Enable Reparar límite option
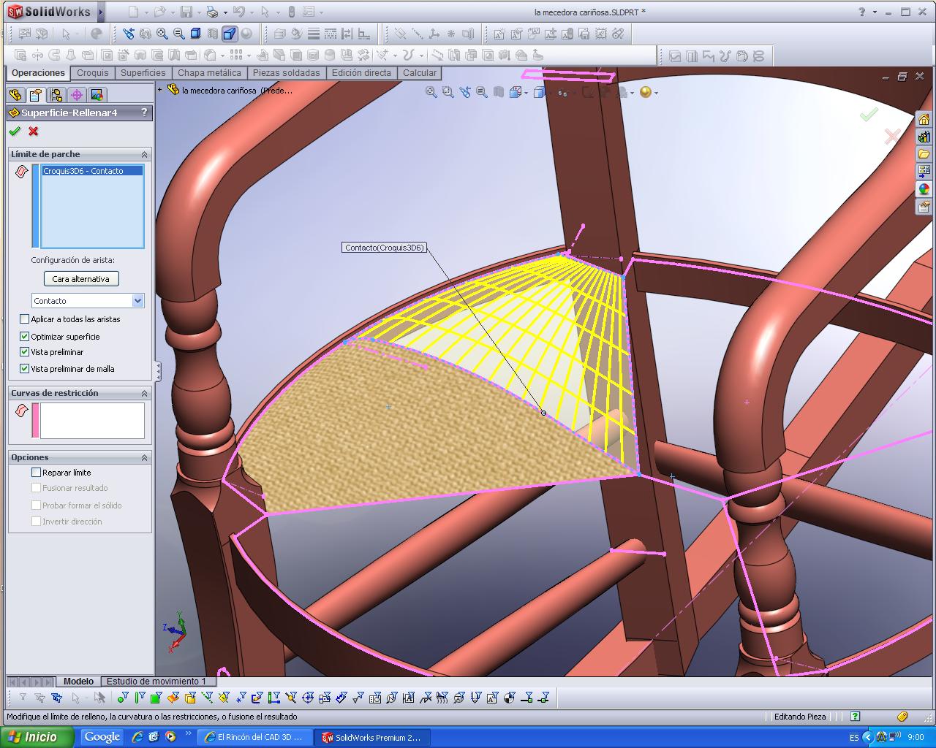The height and width of the screenshot is (748, 936). [x=36, y=473]
